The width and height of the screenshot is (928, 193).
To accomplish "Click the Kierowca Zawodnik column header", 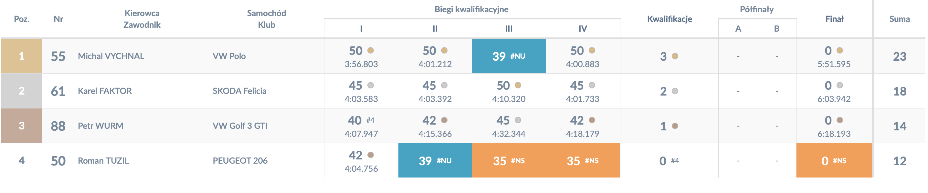I will [142, 19].
